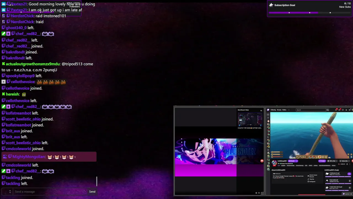Open Following tab in Twitch window
The image size is (353, 199).
click(273, 110)
